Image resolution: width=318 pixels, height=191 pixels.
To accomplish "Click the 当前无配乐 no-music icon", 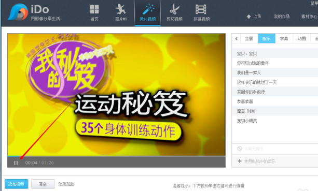I will (x=240, y=149).
